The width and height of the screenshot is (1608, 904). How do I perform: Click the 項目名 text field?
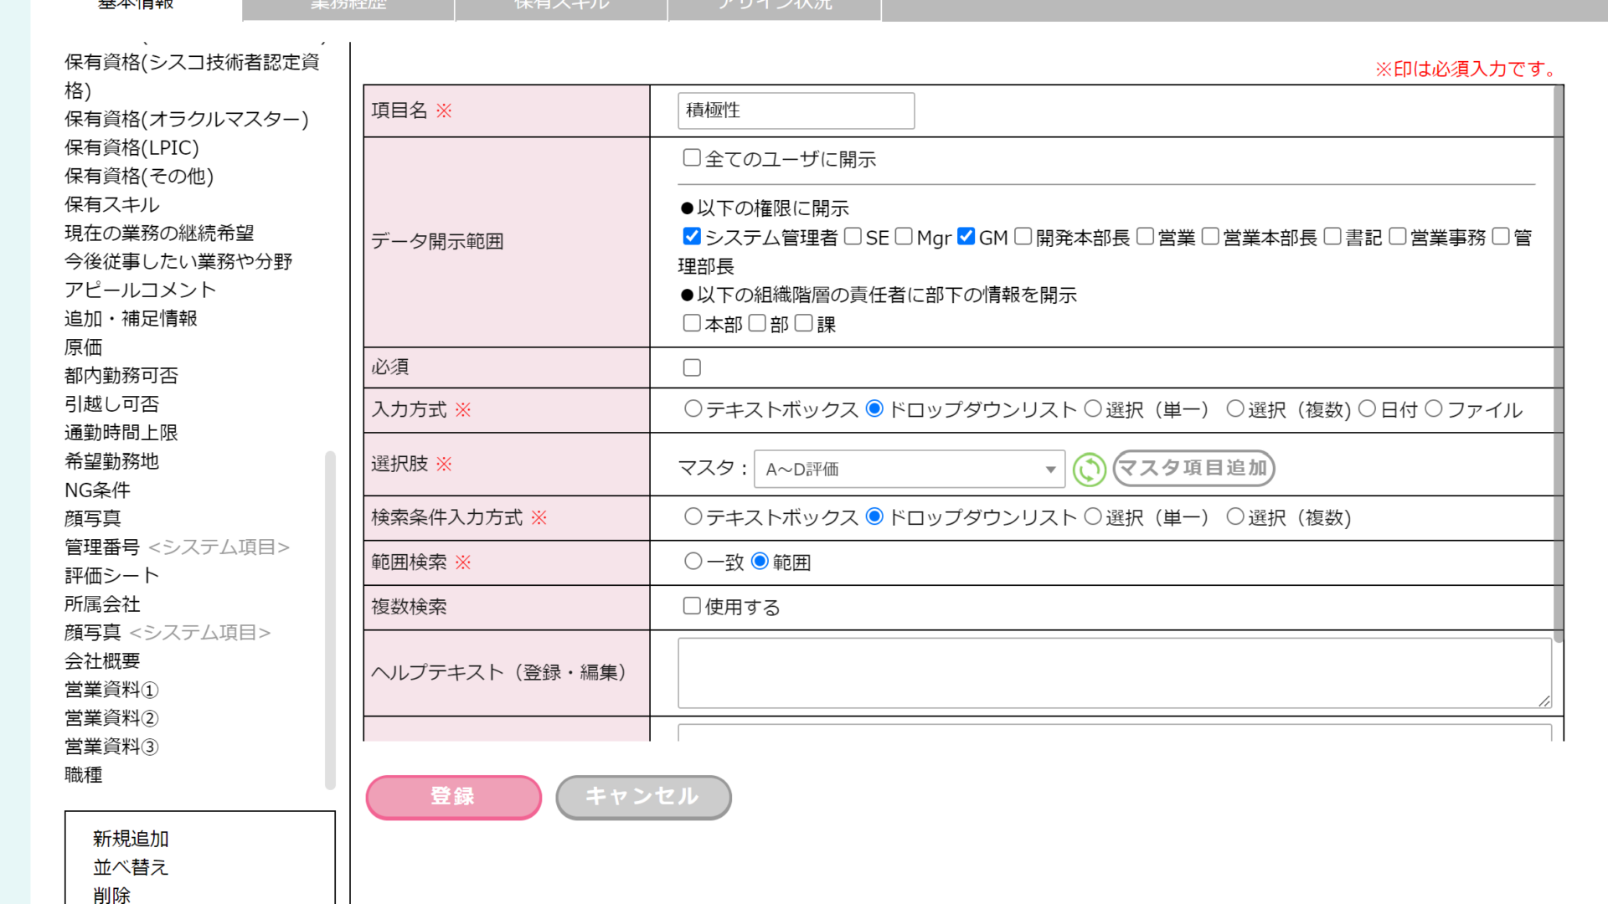796,110
